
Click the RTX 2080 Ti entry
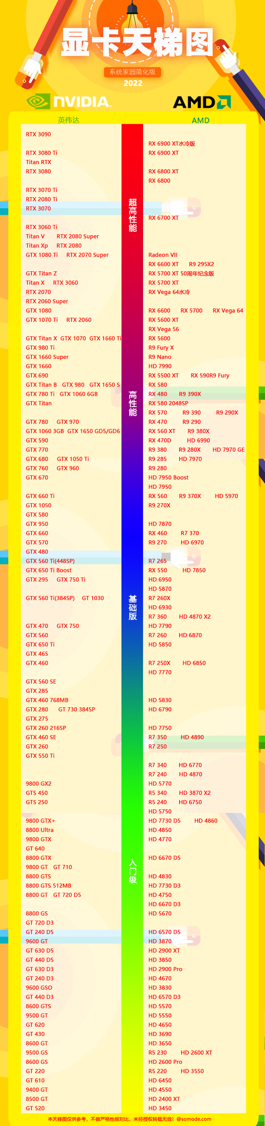pos(42,199)
